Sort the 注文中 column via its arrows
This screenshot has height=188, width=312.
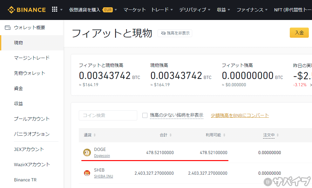pyautogui.click(x=278, y=135)
